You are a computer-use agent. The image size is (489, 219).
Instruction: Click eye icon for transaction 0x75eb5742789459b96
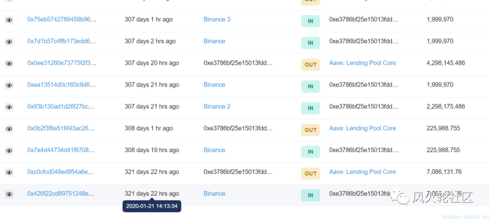[x=9, y=20]
